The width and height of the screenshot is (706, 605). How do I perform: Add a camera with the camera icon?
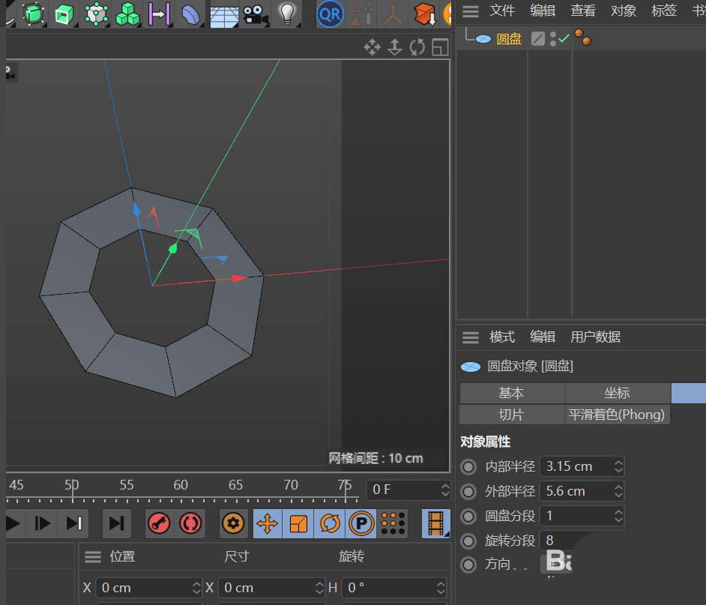[255, 13]
